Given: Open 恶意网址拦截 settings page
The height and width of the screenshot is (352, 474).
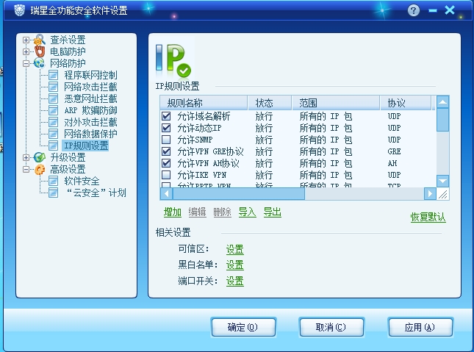Looking at the screenshot, I should [x=90, y=99].
